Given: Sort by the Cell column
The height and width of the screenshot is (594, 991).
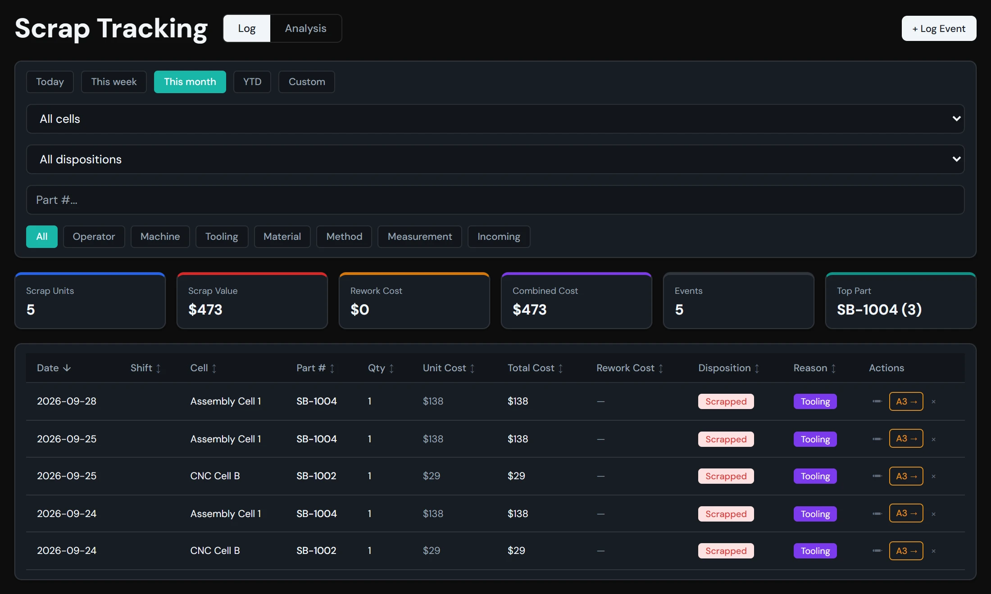Looking at the screenshot, I should [x=203, y=368].
